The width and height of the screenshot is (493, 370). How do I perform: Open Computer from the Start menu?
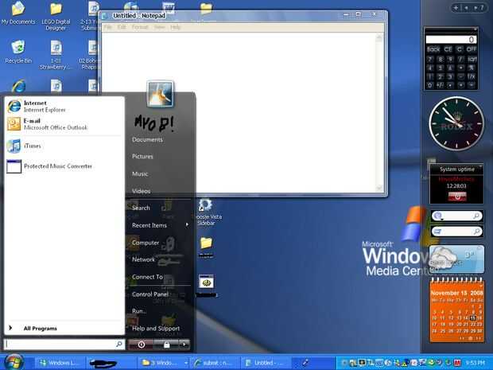[x=146, y=243]
